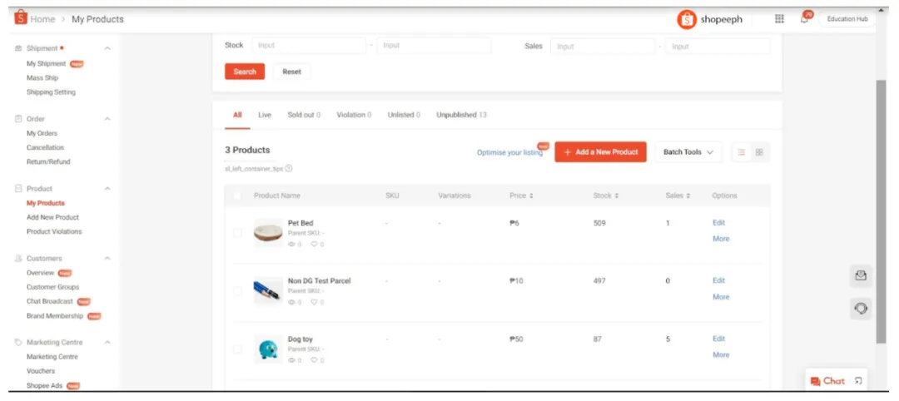
Task: Collapse the Shipment sidebar section
Action: coord(107,48)
